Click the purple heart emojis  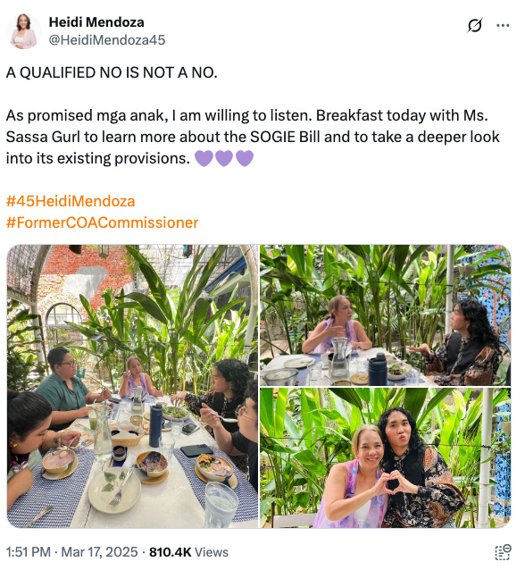(224, 158)
